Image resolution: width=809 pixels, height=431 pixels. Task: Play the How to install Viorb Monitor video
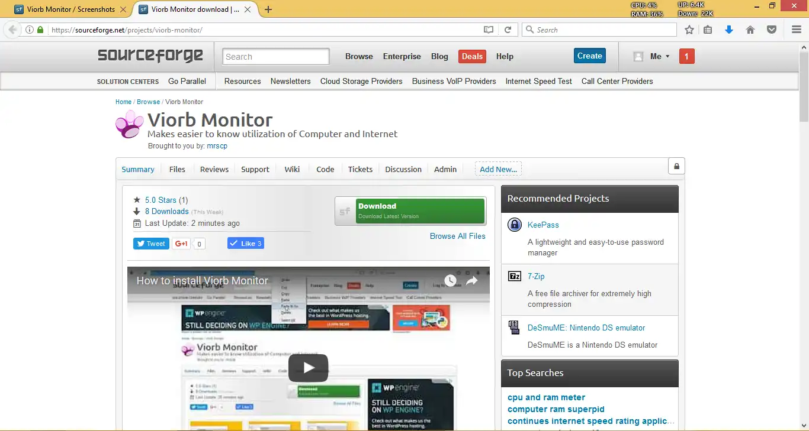(308, 368)
